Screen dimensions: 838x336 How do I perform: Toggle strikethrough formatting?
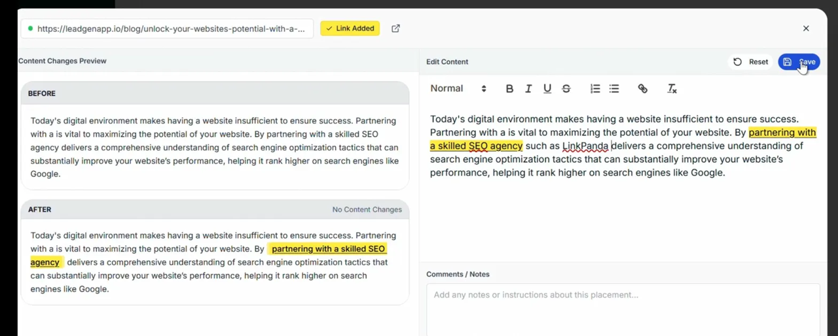point(566,89)
